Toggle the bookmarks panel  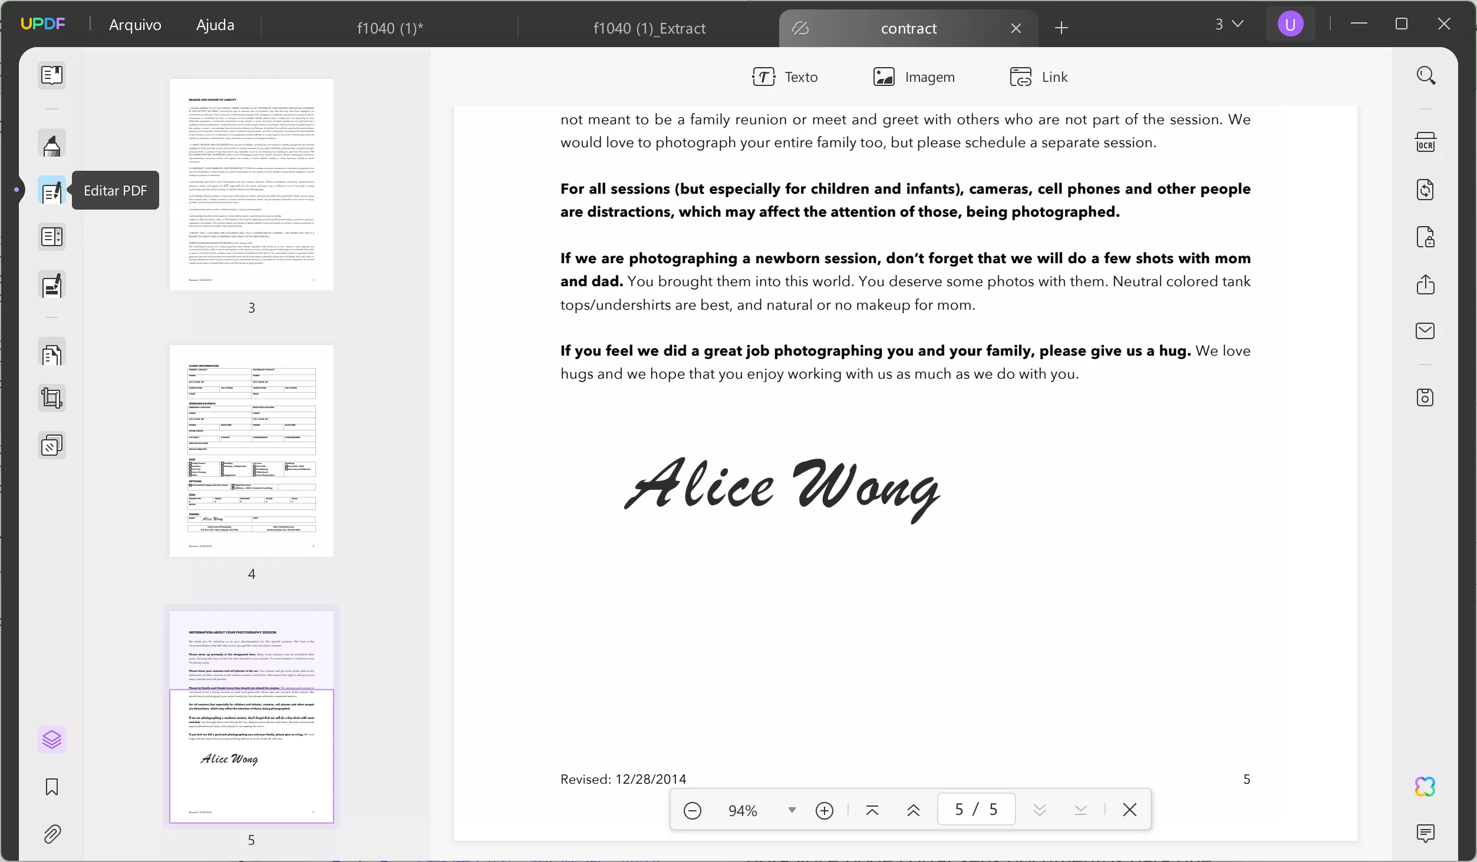[x=52, y=787]
